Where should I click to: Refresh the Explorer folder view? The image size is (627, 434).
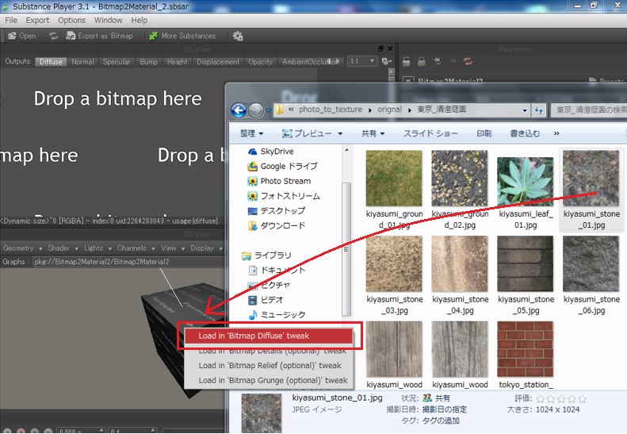point(539,110)
